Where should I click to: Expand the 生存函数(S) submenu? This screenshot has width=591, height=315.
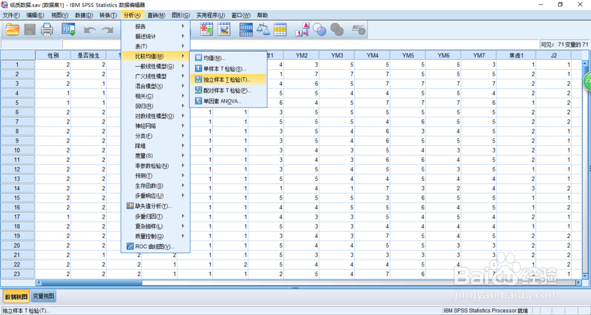pos(155,186)
